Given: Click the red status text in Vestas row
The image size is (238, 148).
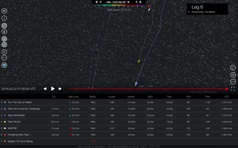Looking at the screenshot, I should point(93,141).
